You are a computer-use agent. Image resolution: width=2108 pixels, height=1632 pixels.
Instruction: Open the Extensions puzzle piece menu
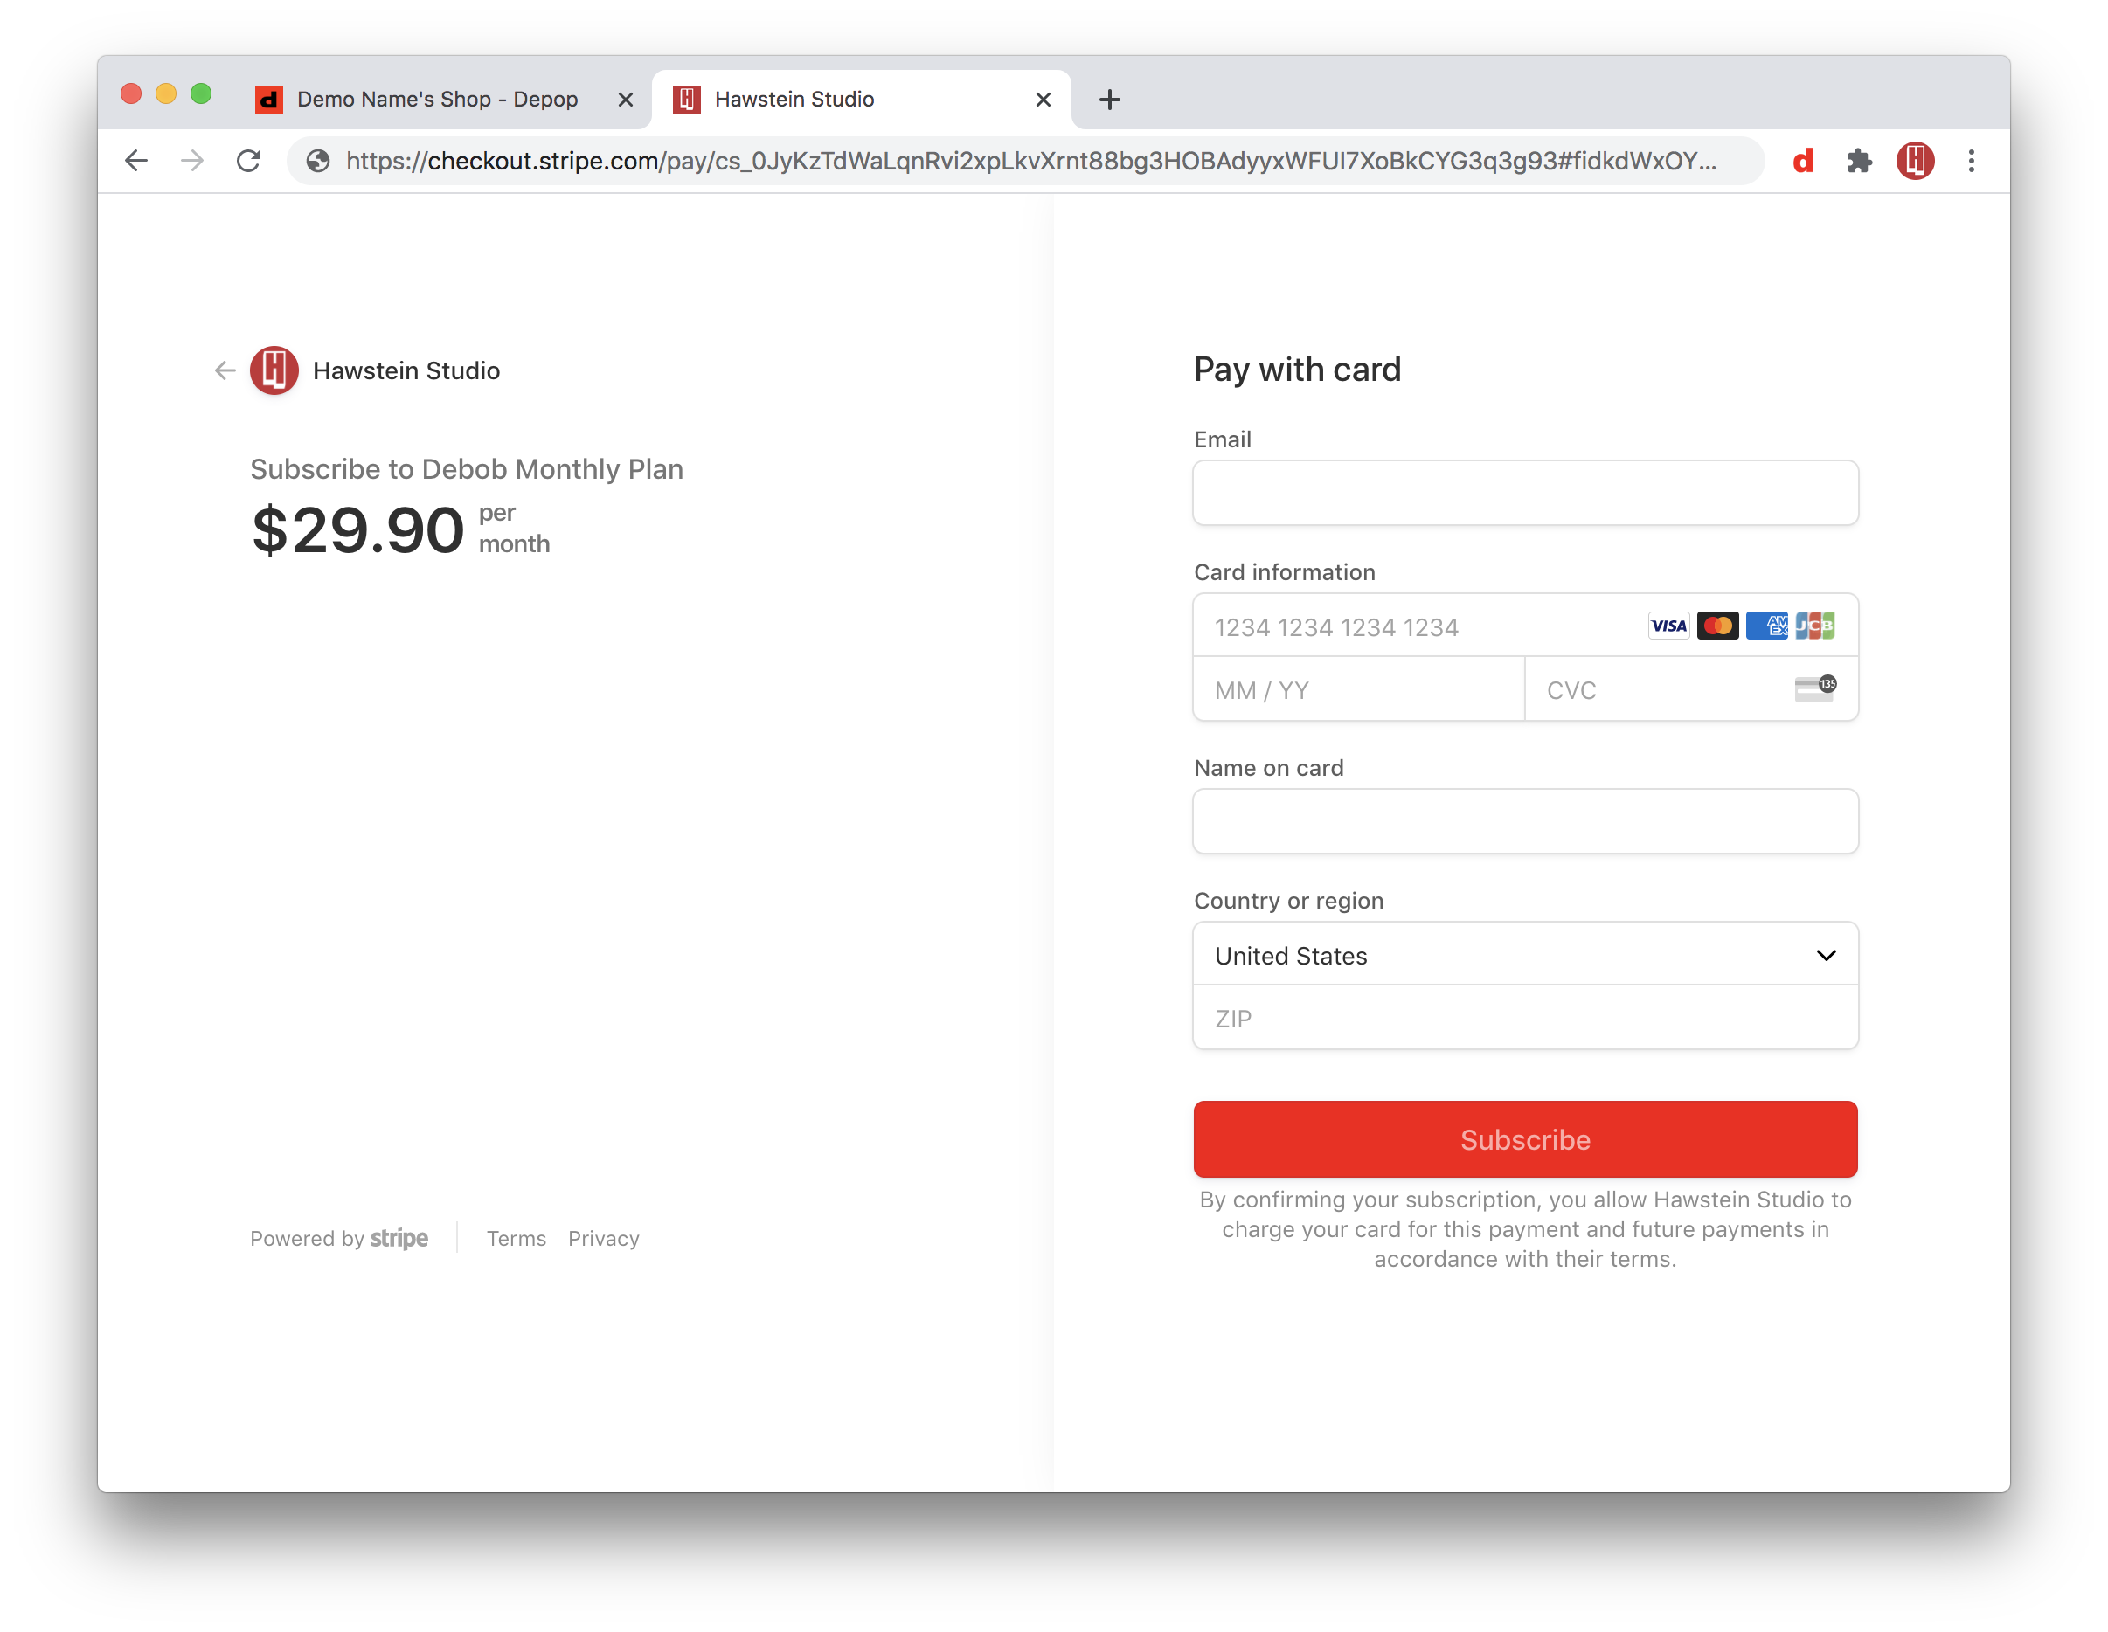(x=1859, y=160)
